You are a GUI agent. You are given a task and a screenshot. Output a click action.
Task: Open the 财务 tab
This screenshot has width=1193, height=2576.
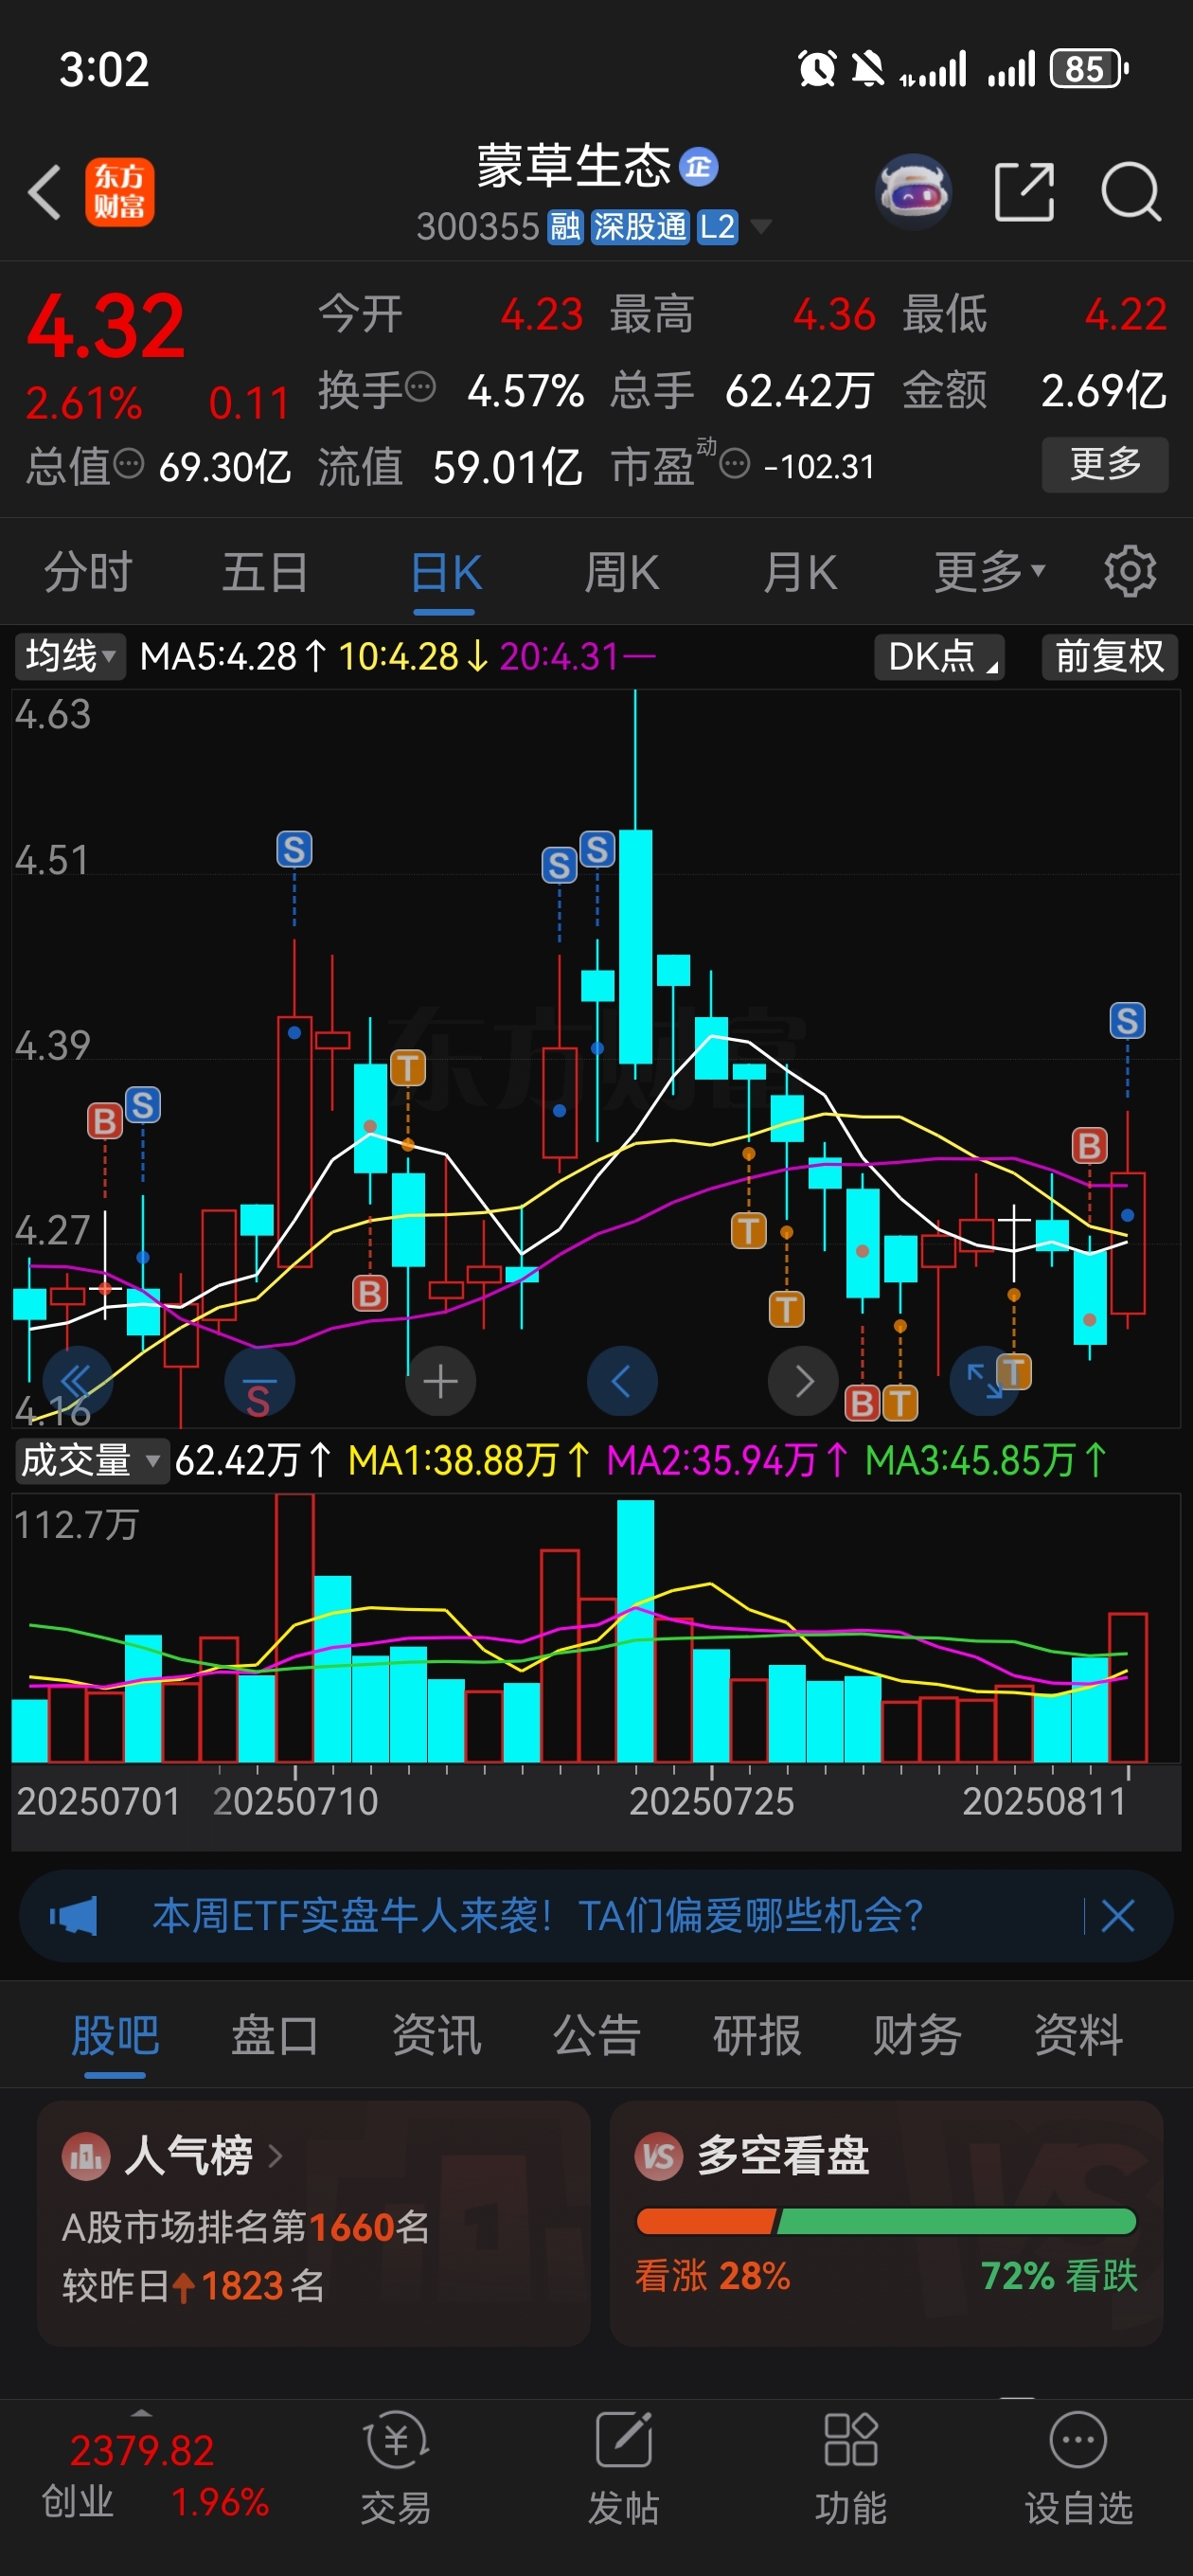tap(917, 2035)
